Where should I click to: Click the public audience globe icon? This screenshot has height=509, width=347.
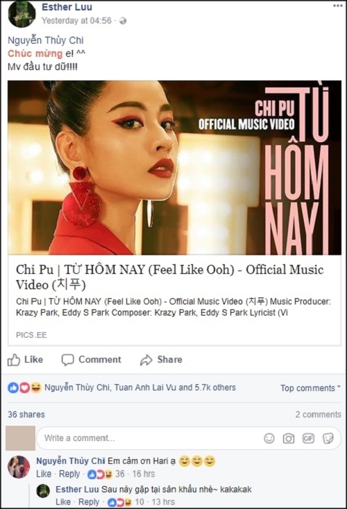click(123, 21)
